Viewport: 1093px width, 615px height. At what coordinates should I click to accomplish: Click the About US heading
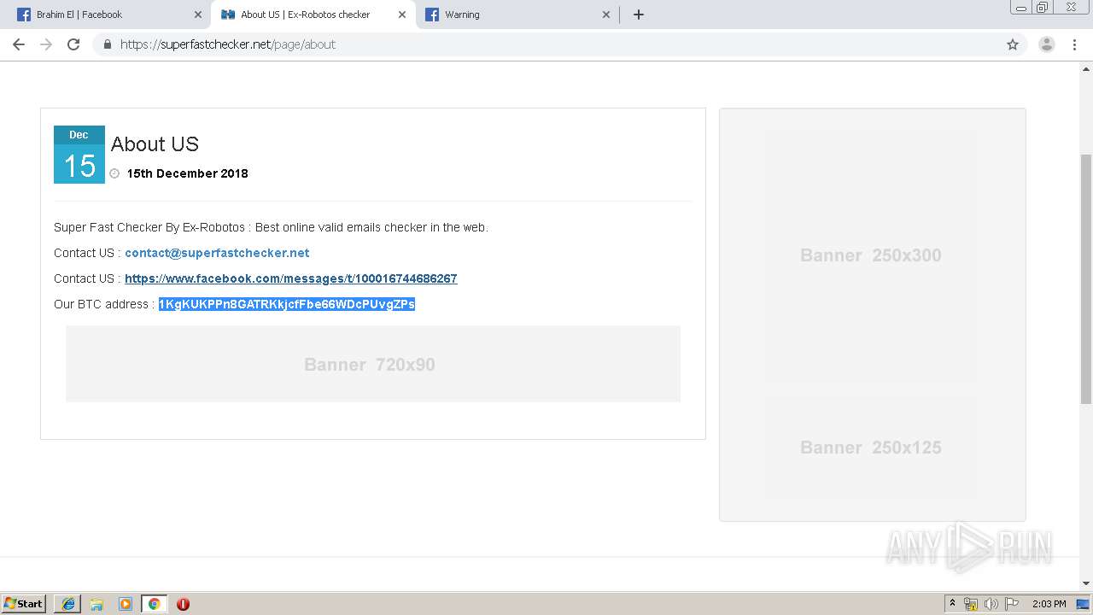[155, 144]
